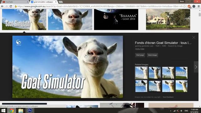This screenshot has width=201, height=113.
Task: Click the address bar URL field
Action: click(100, 6)
